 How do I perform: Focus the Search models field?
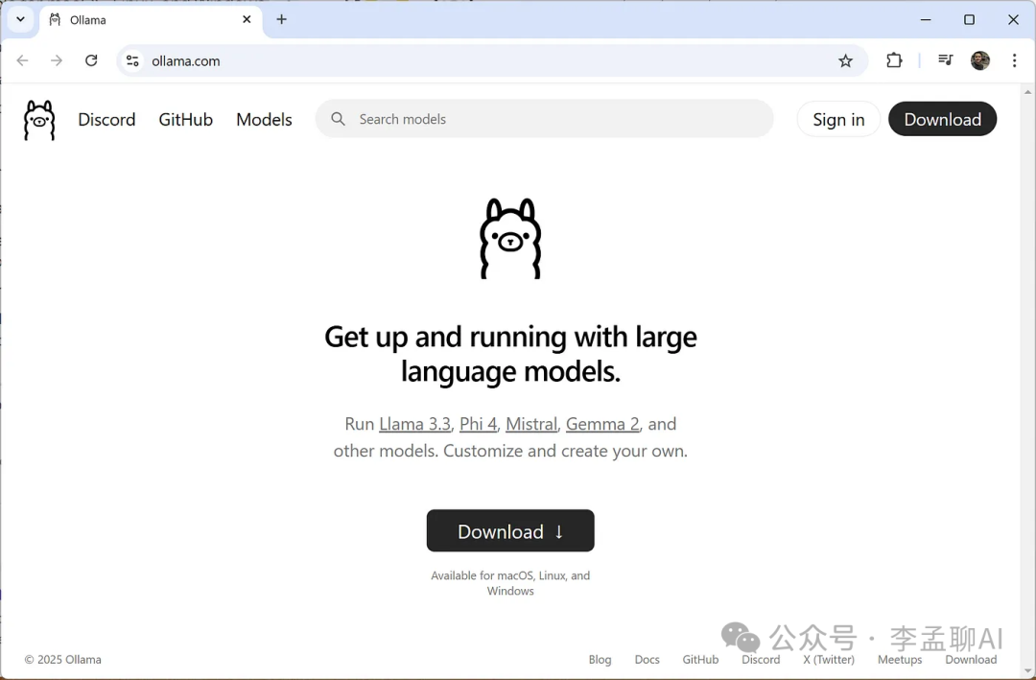[x=545, y=119]
